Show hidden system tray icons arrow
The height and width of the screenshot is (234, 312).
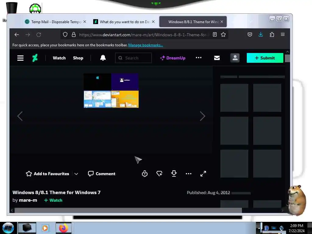[259, 228]
